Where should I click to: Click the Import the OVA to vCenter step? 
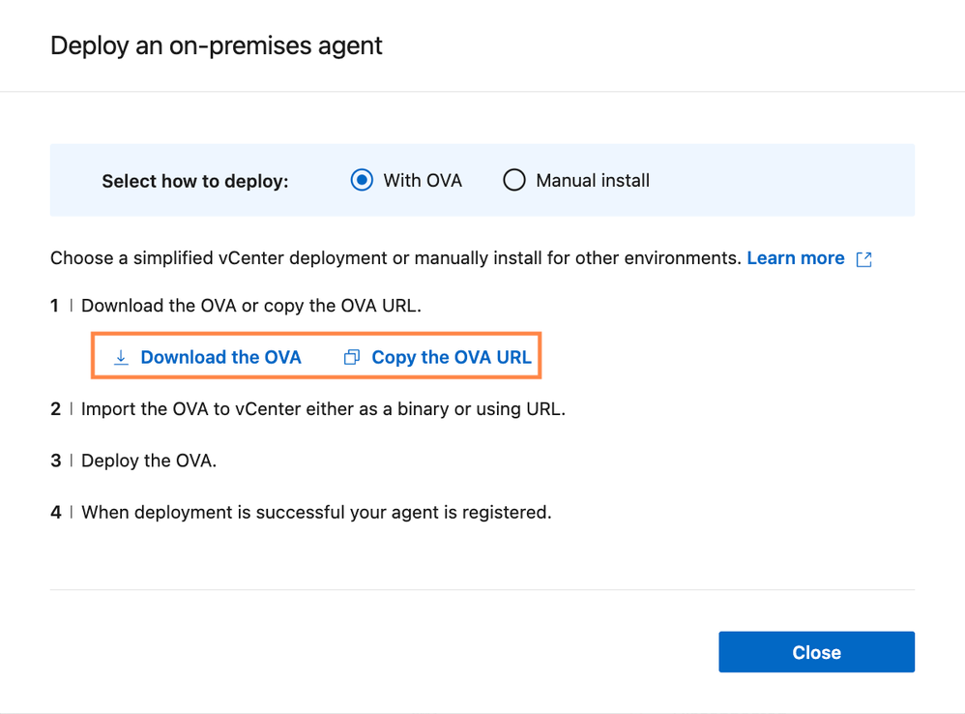[323, 408]
